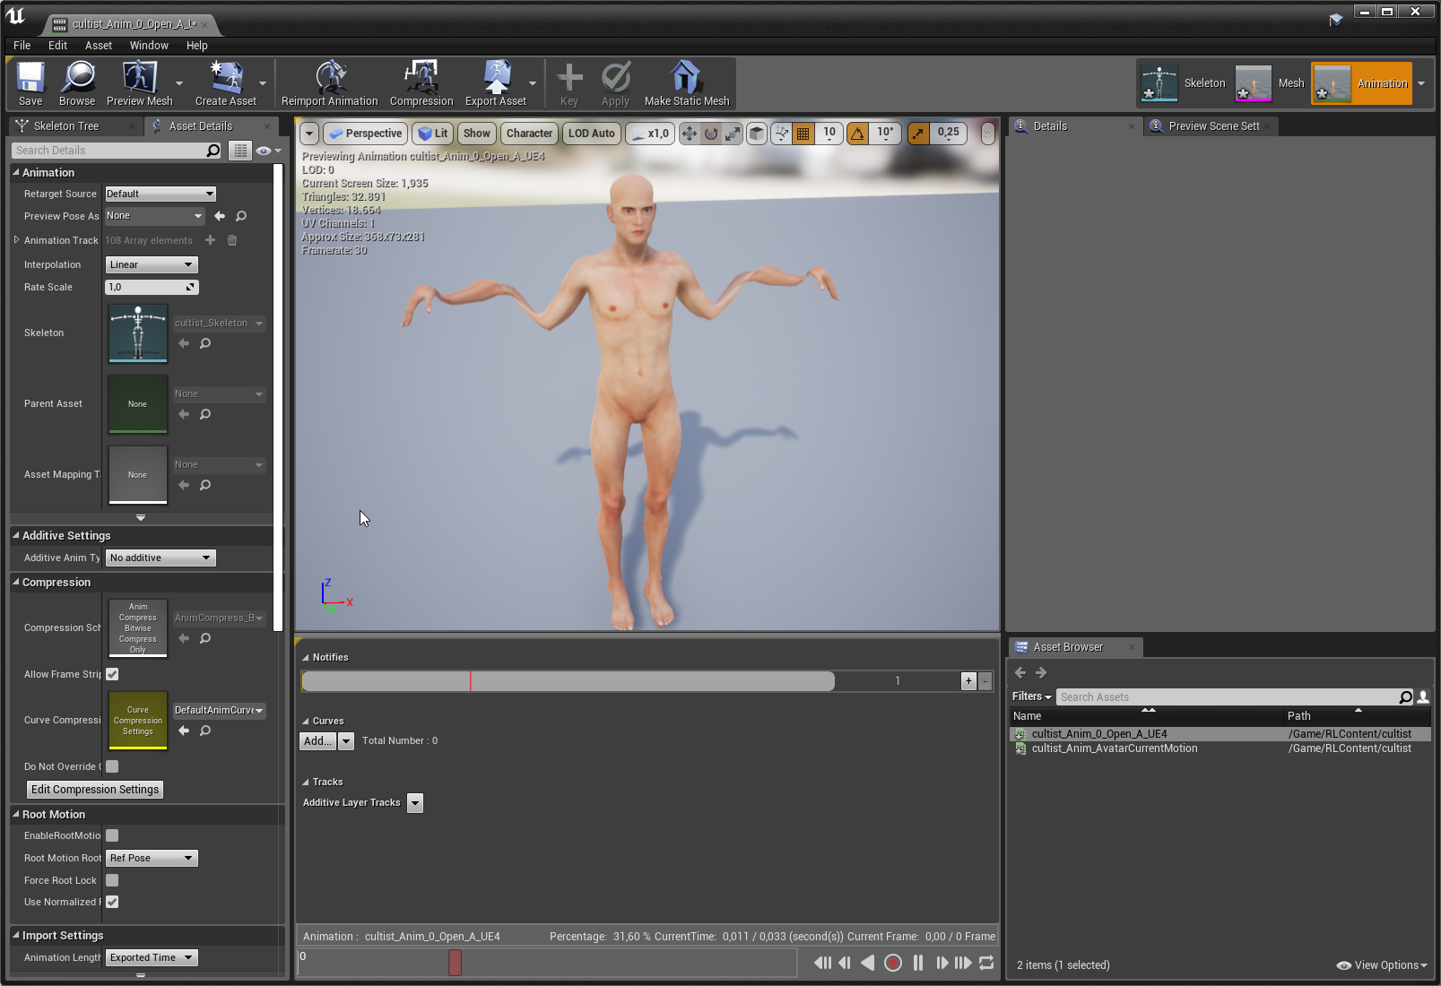Viewport: 1441px width, 986px height.
Task: Pause the animation playback
Action: point(918,963)
